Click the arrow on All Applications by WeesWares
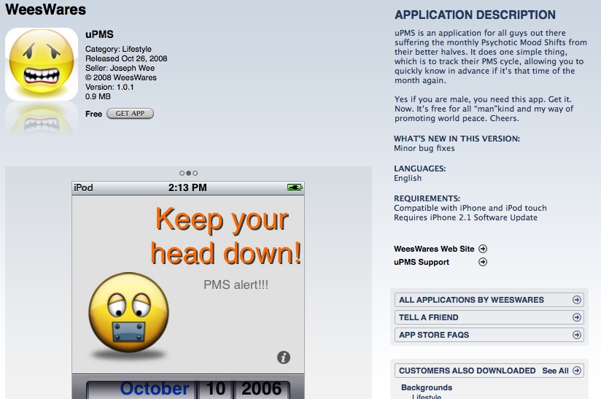Screen dimensions: 601x399 [577, 300]
